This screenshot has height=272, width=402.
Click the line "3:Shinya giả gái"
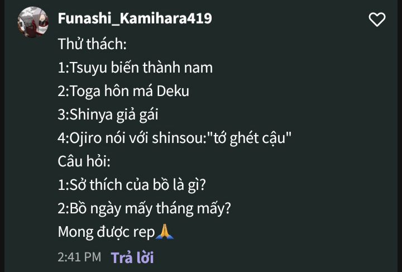point(108,114)
